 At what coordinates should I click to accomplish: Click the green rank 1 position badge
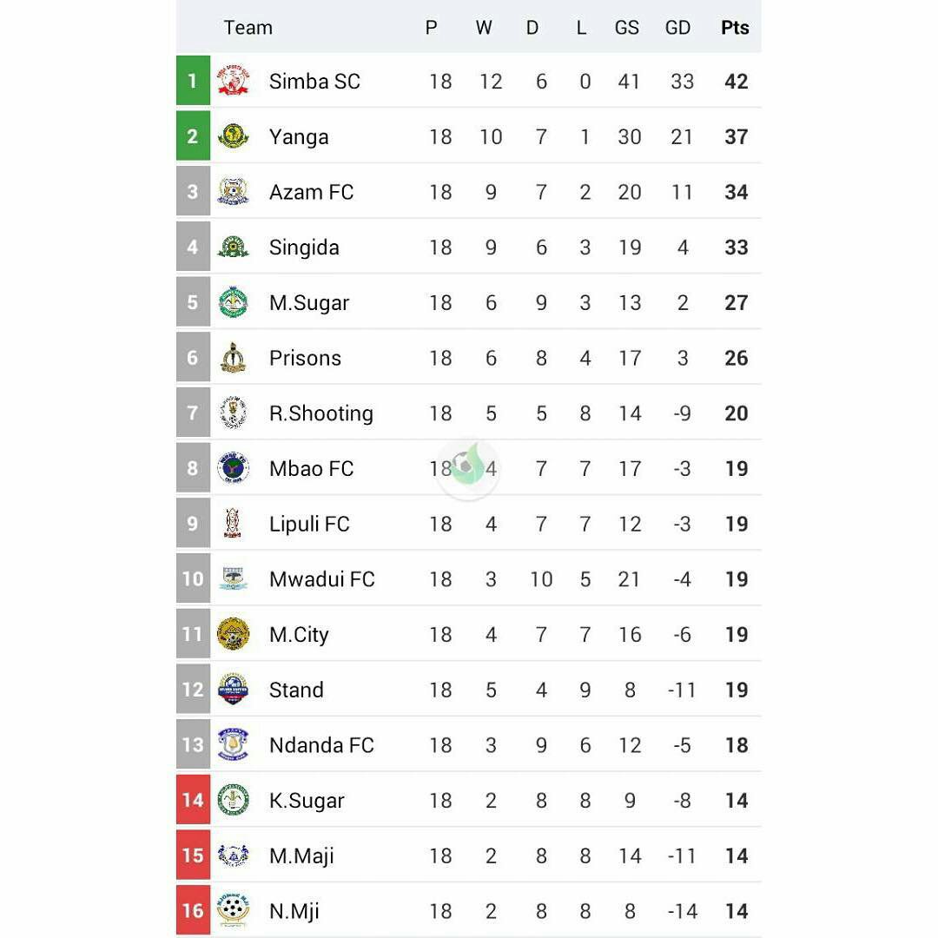click(193, 81)
